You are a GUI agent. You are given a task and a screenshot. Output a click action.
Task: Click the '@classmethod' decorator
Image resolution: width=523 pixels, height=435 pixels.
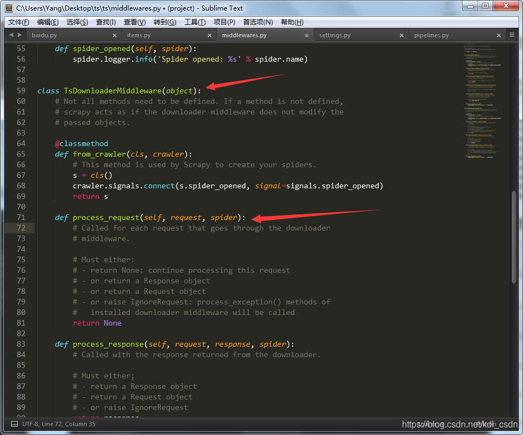82,143
